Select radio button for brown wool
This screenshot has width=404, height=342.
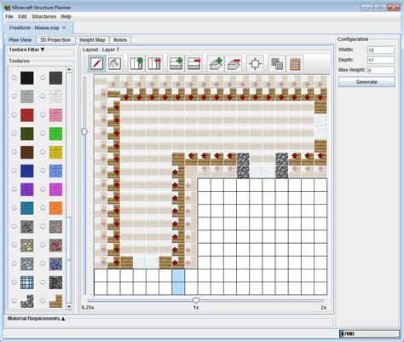tap(14, 152)
